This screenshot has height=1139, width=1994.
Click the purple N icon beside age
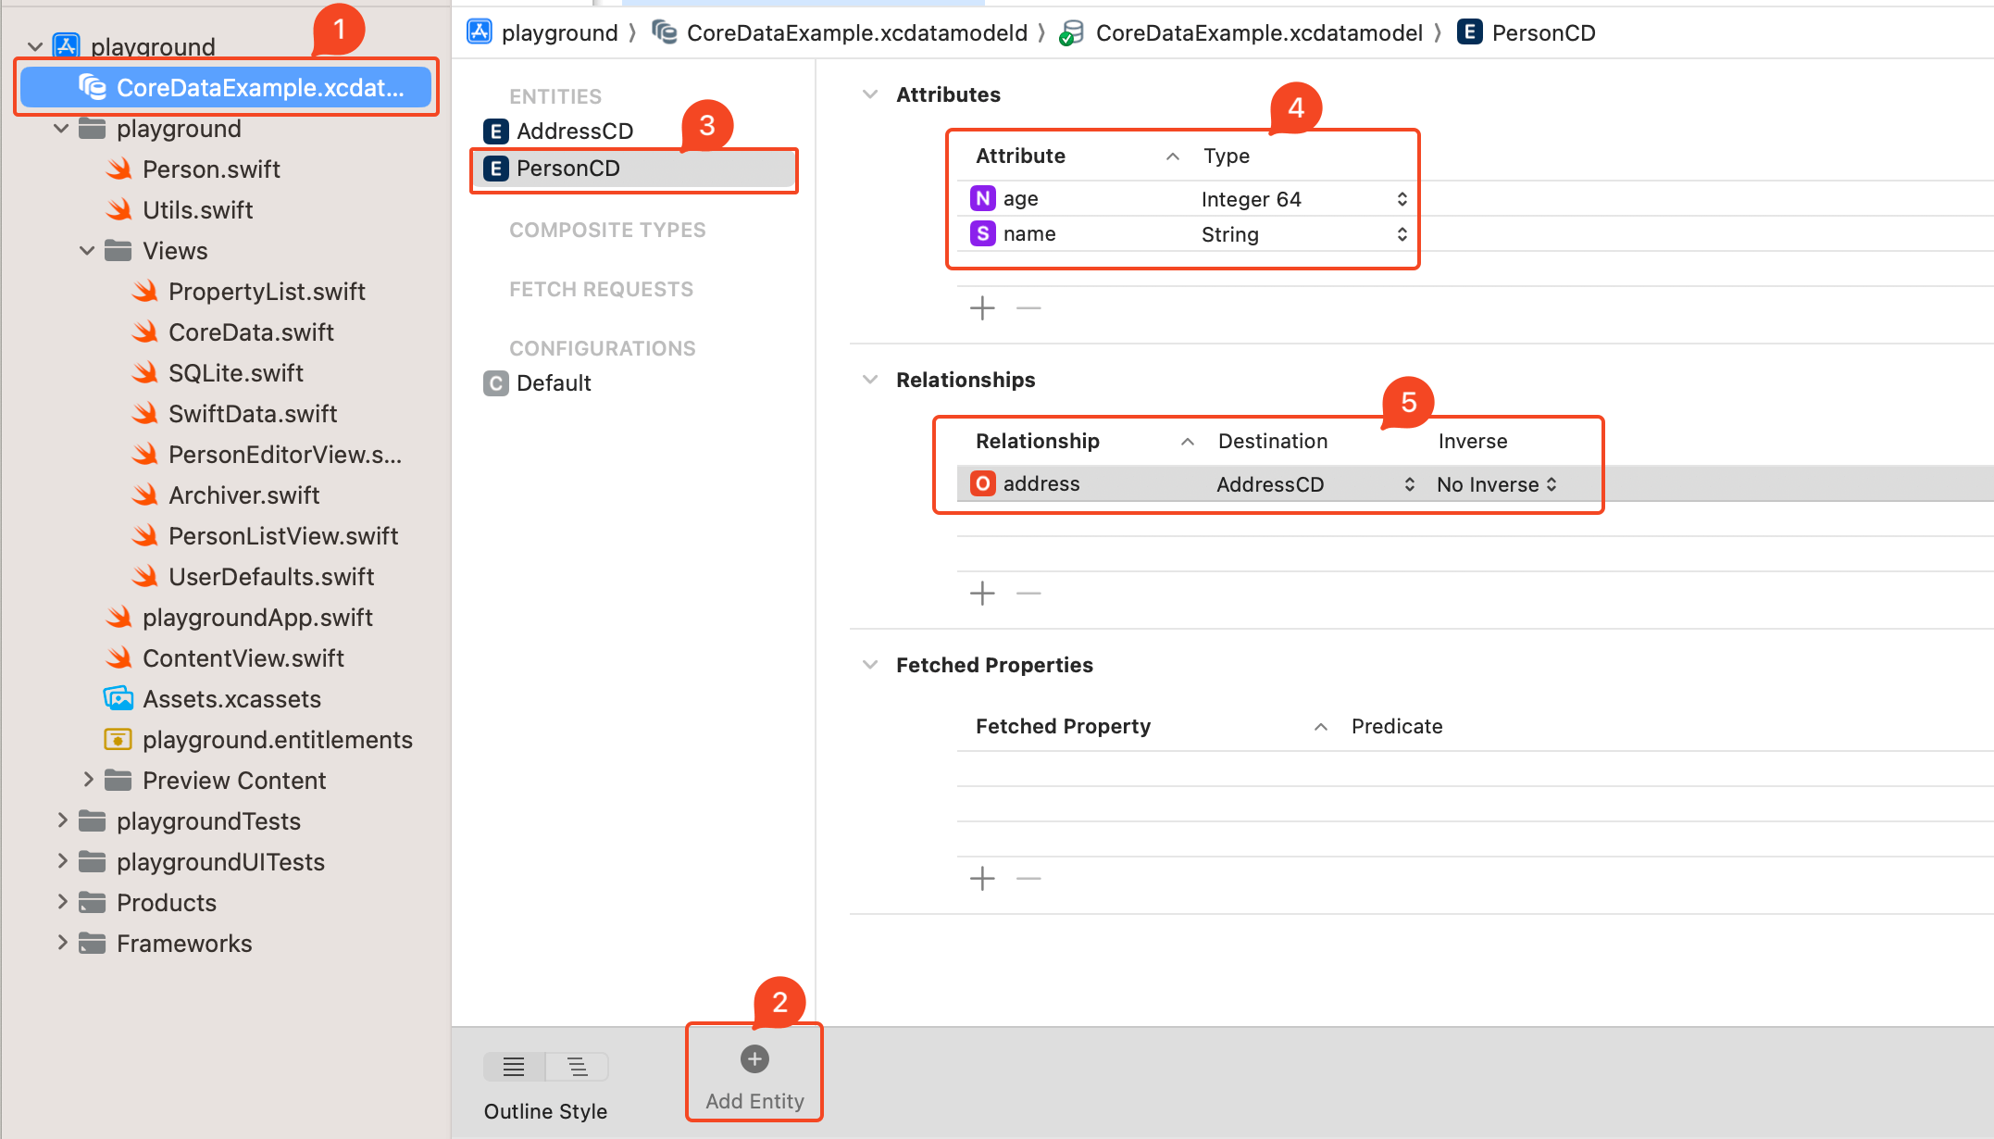(983, 198)
